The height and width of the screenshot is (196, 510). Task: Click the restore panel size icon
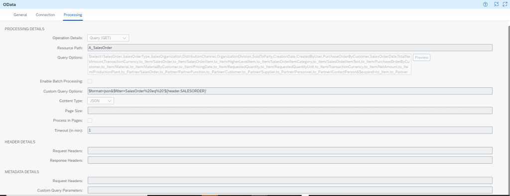pyautogui.click(x=496, y=4)
